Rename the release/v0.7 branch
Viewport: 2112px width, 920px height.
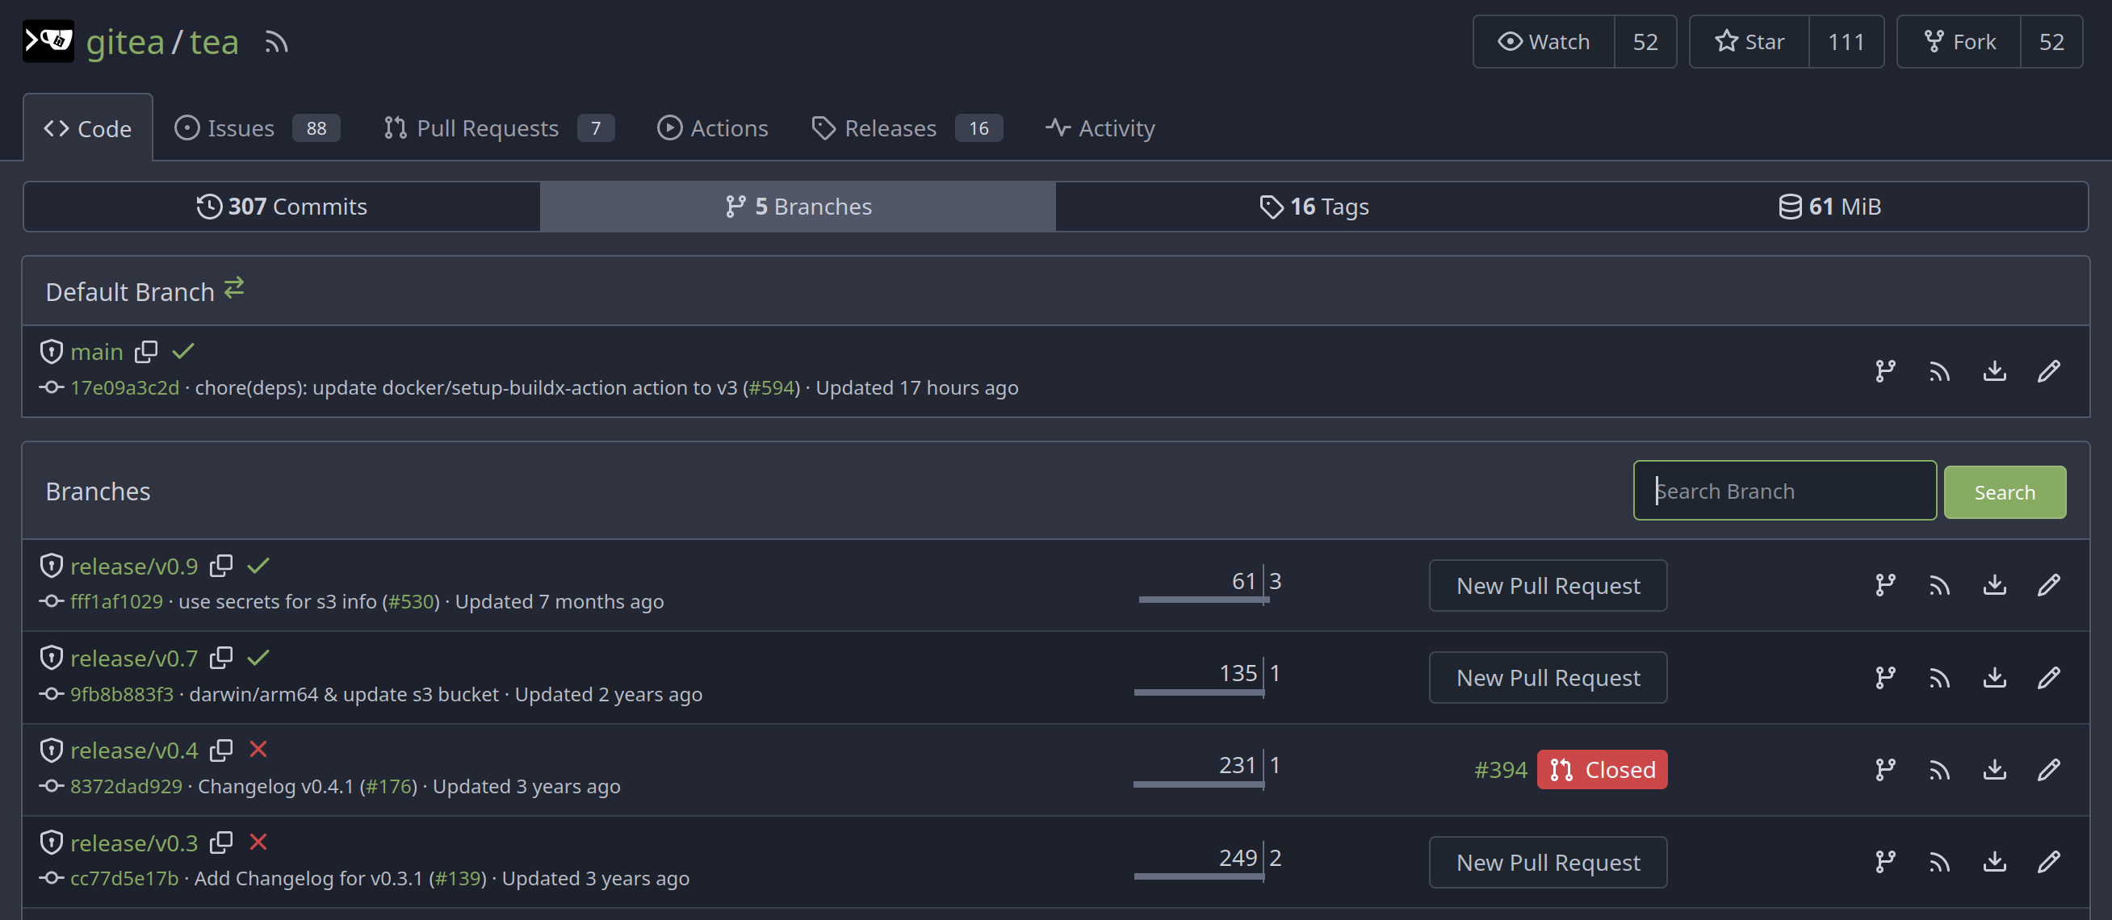tap(2048, 678)
